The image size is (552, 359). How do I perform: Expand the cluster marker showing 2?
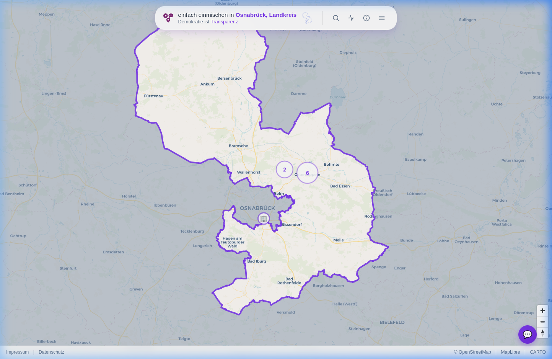[x=285, y=170]
